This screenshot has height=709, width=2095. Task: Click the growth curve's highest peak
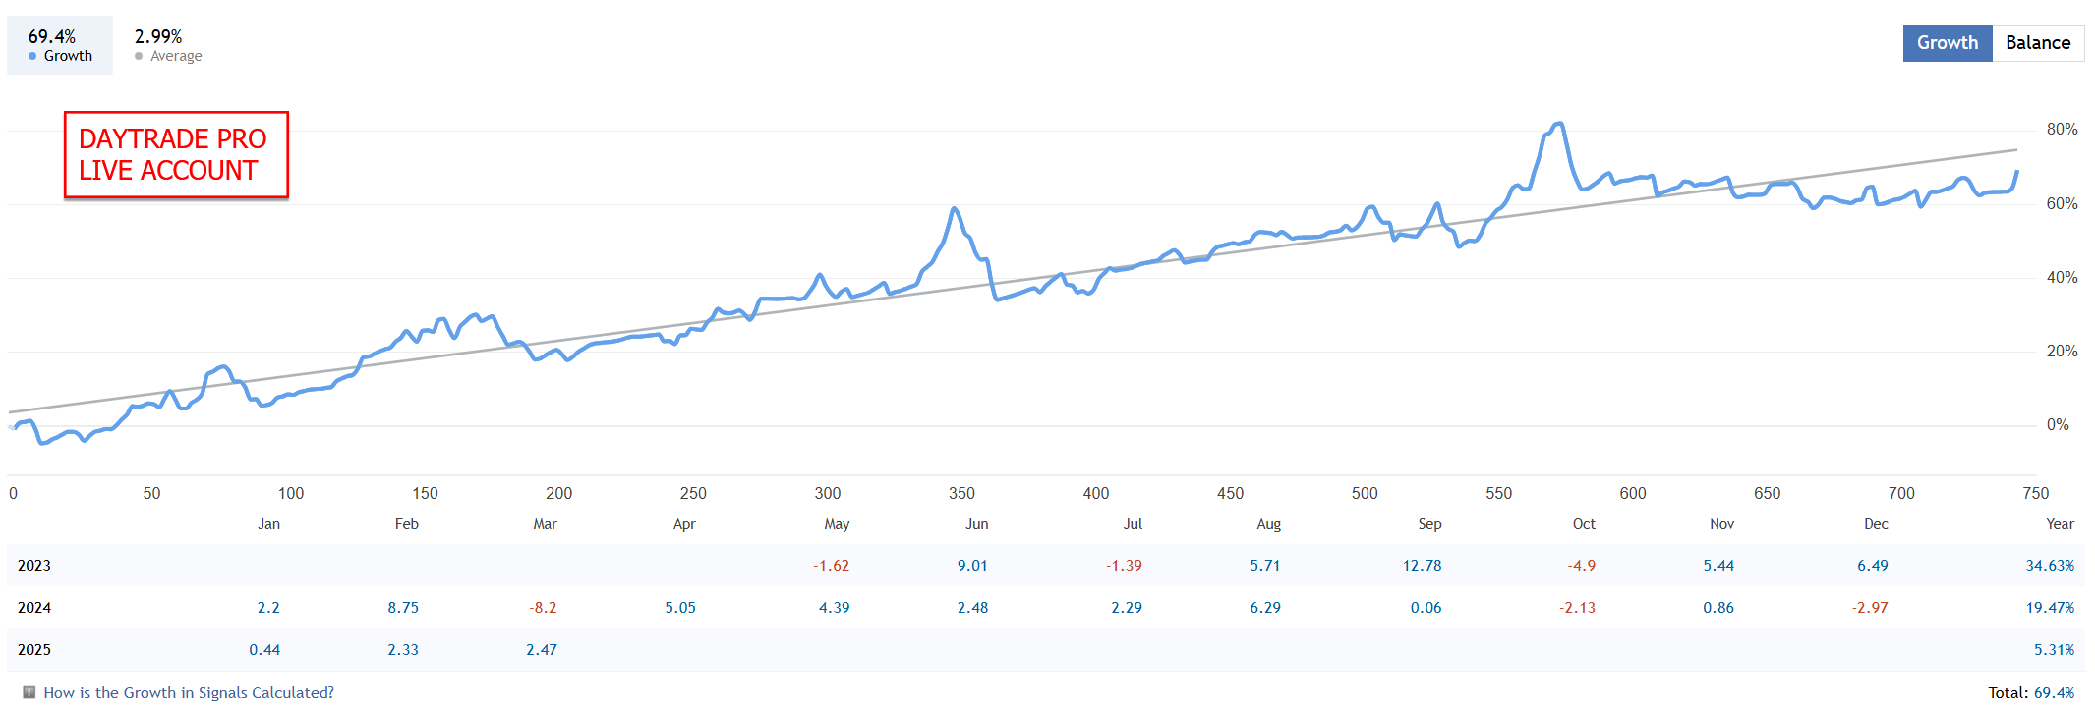tap(1559, 124)
